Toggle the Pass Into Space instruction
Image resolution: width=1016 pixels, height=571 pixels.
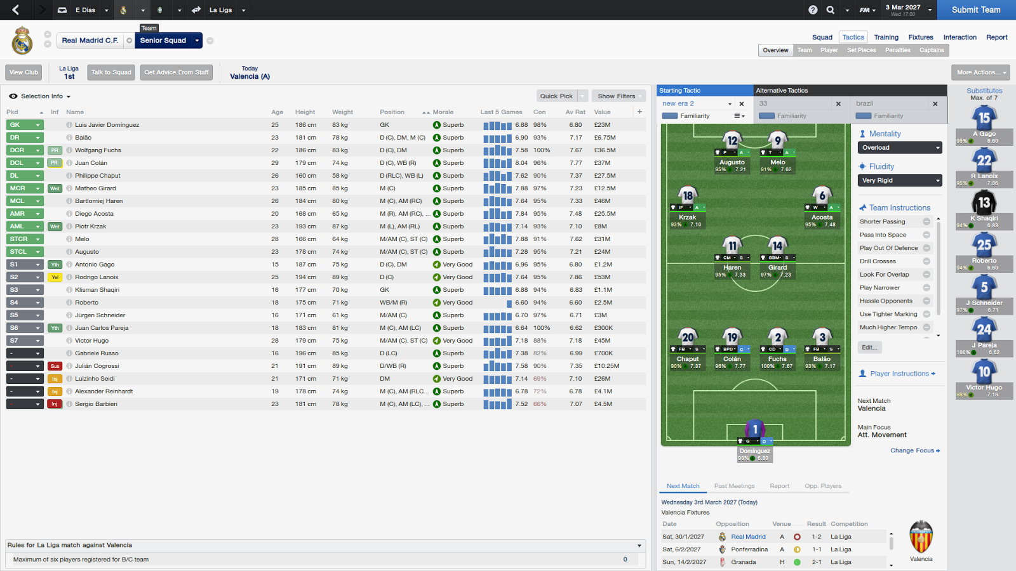(x=926, y=235)
